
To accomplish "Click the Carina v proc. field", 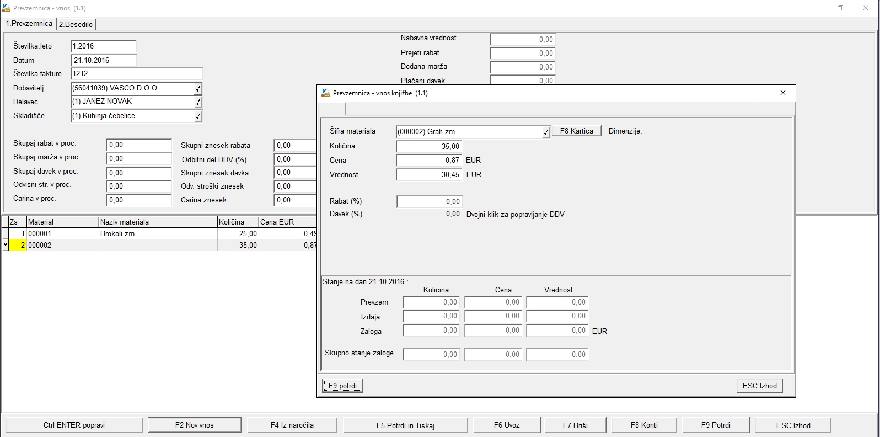I will point(139,200).
